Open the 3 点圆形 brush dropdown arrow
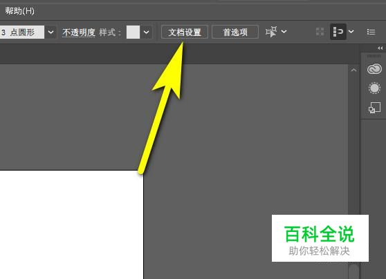The height and width of the screenshot is (279, 386). tap(50, 32)
